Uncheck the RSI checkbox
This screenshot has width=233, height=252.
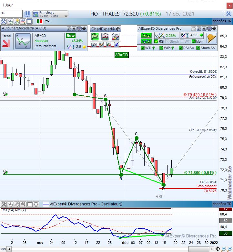tap(156, 41)
